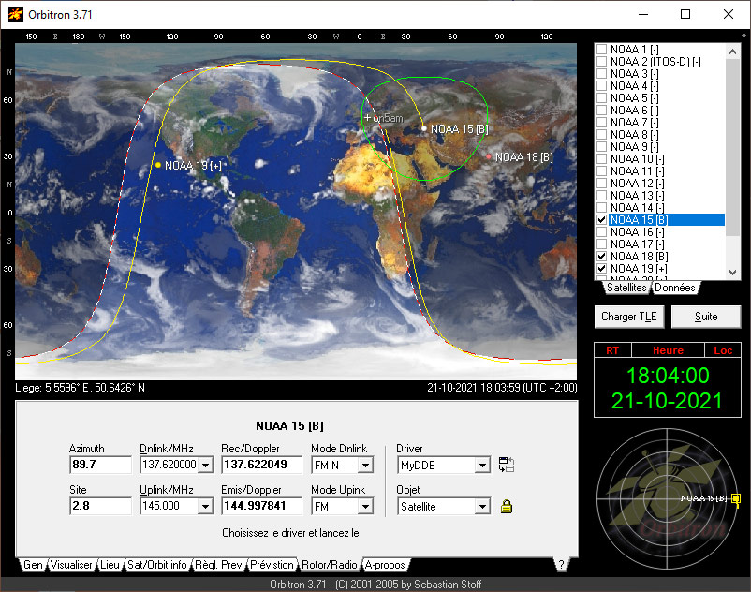Click the Loc local time button
The height and width of the screenshot is (592, 751).
(x=723, y=350)
